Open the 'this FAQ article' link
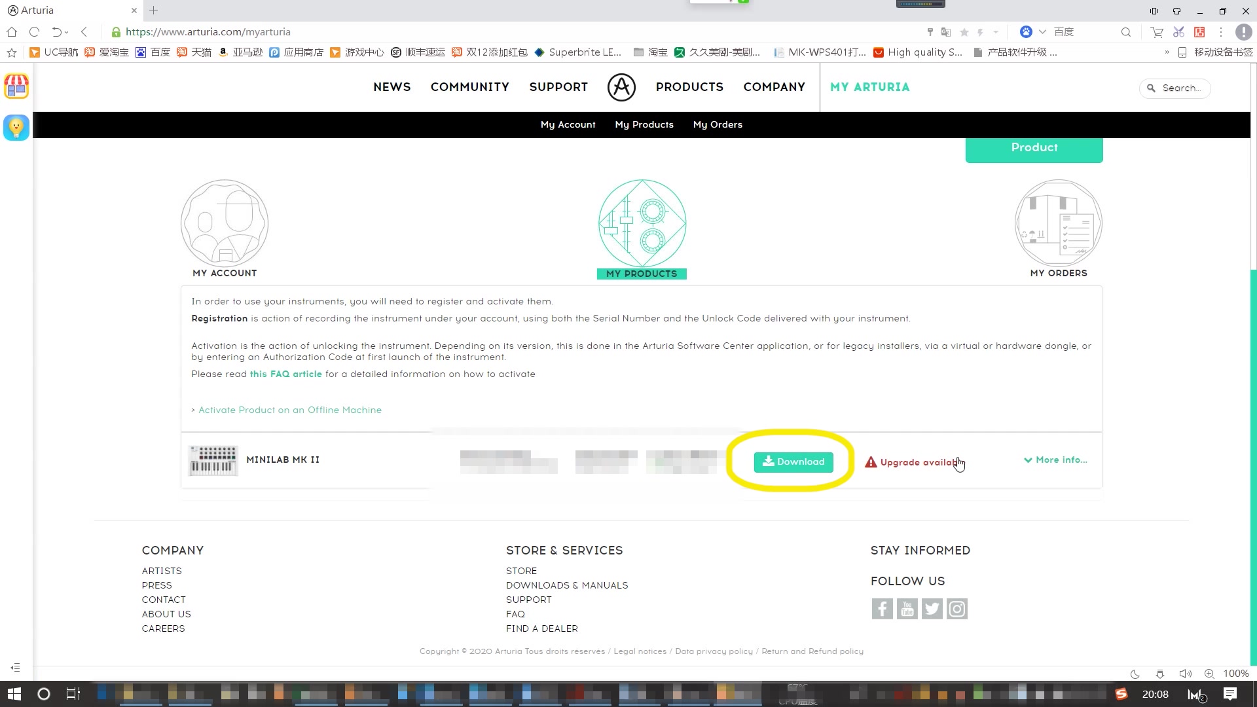Image resolution: width=1257 pixels, height=707 pixels. 285,374
